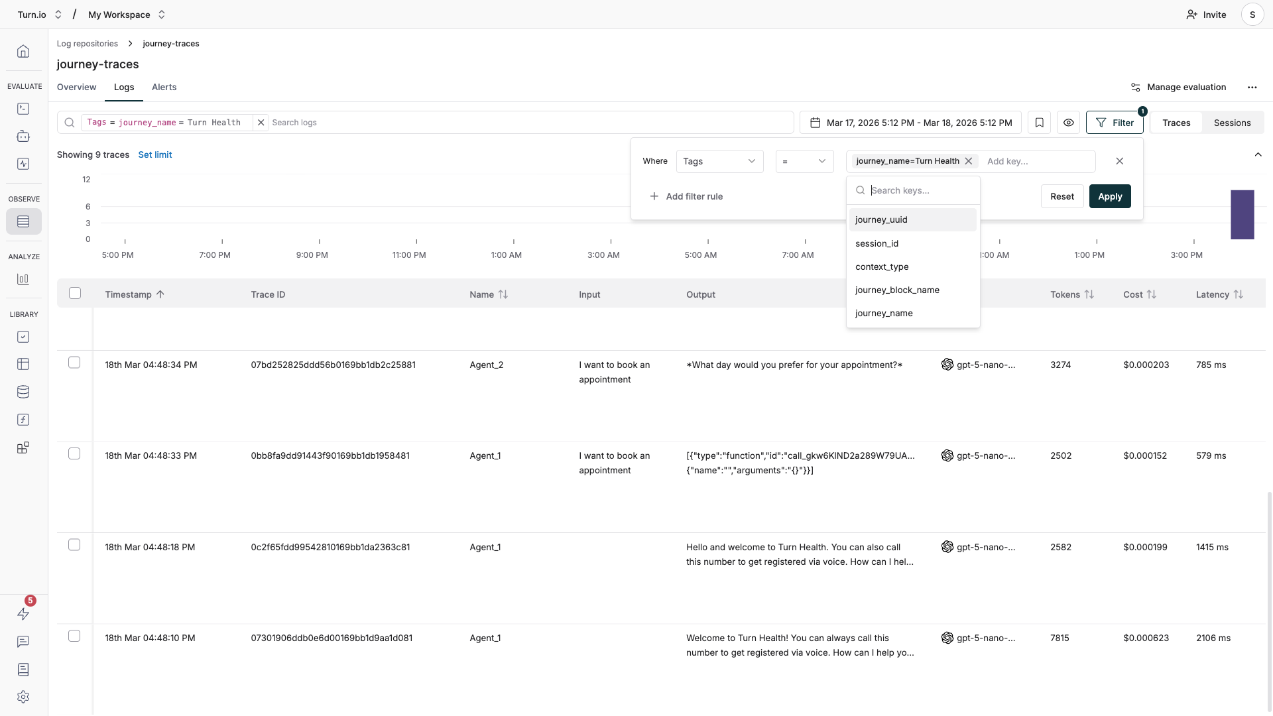Open the lightning bolt notifications icon
1273x716 pixels.
point(23,614)
